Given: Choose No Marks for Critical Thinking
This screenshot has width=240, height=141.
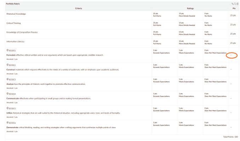Looking at the screenshot, I should coord(208,25).
